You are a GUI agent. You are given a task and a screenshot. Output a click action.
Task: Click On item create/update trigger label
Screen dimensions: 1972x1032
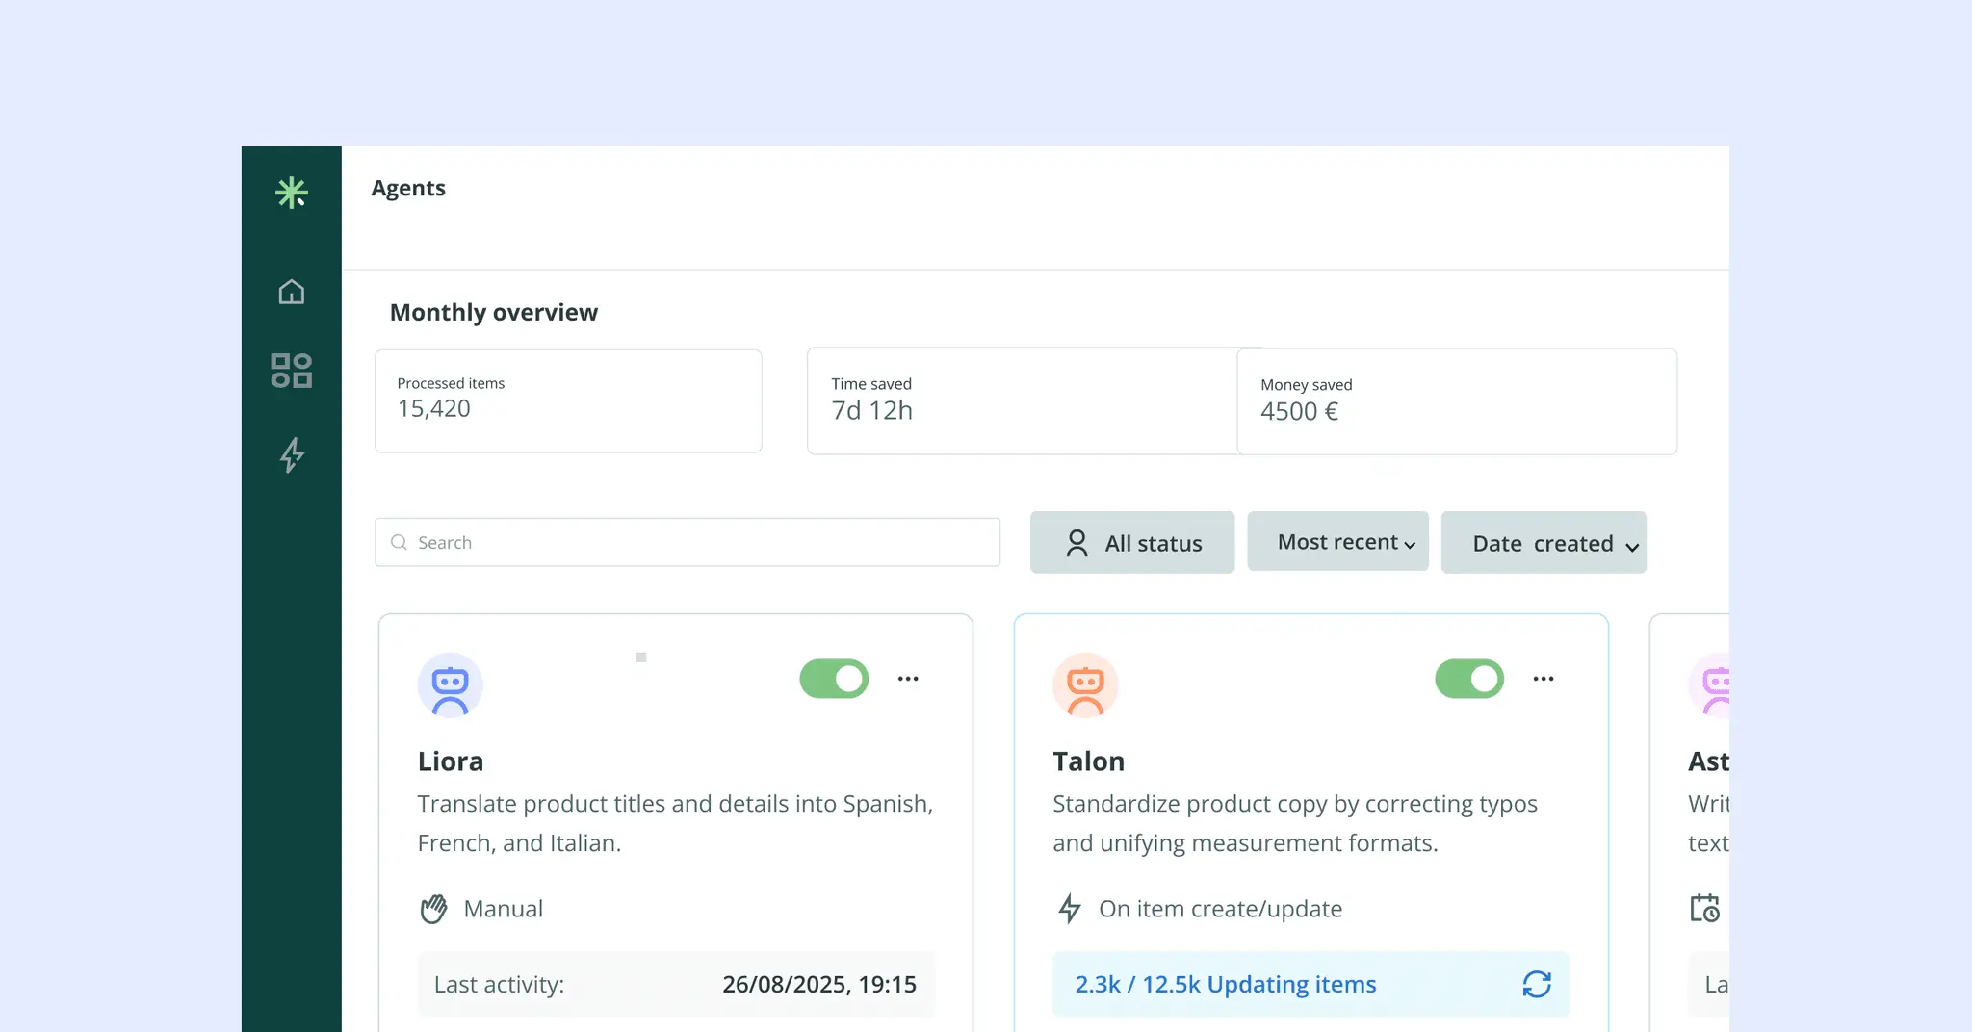coord(1221,909)
